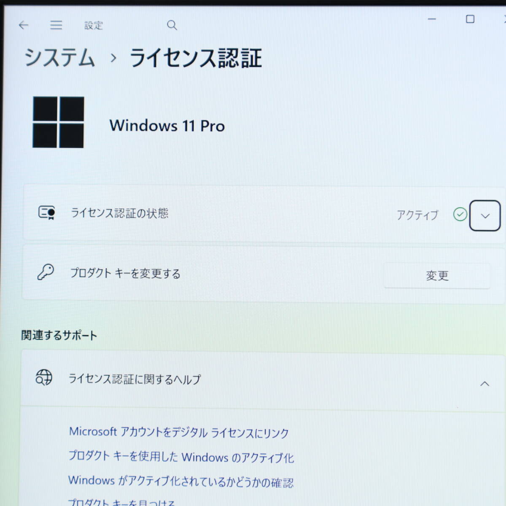Screen dimensions: 506x506
Task: Click ライセンス認証に関するヘルプ label
Action: (x=135, y=379)
